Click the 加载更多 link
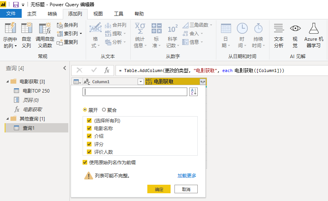 187,175
